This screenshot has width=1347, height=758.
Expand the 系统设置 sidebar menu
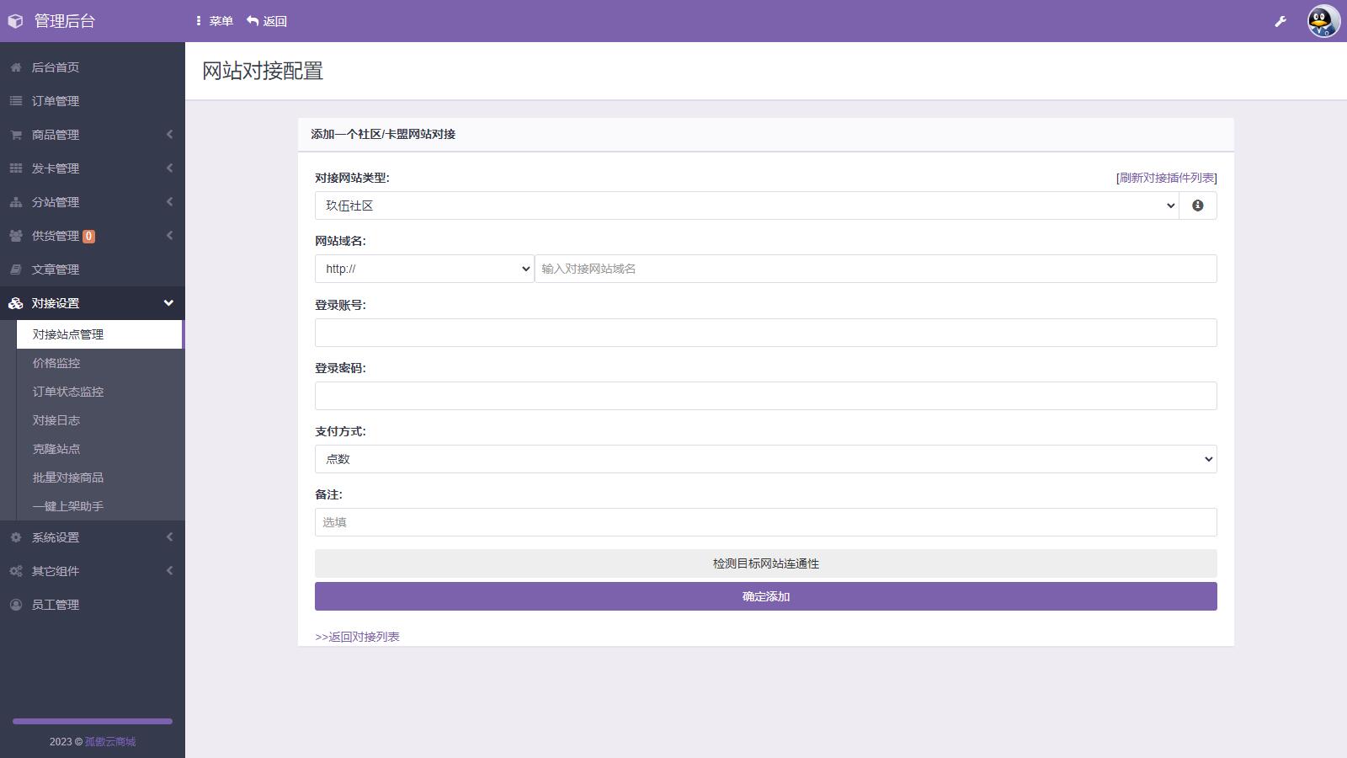[93, 537]
